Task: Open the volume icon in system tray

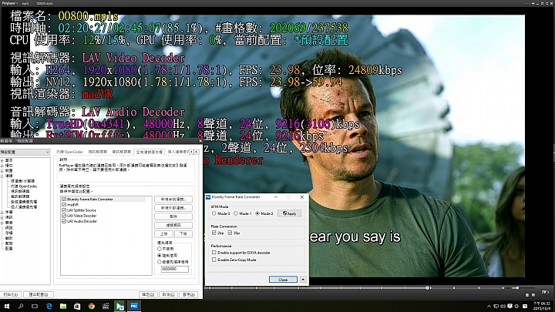Action: tap(503, 307)
